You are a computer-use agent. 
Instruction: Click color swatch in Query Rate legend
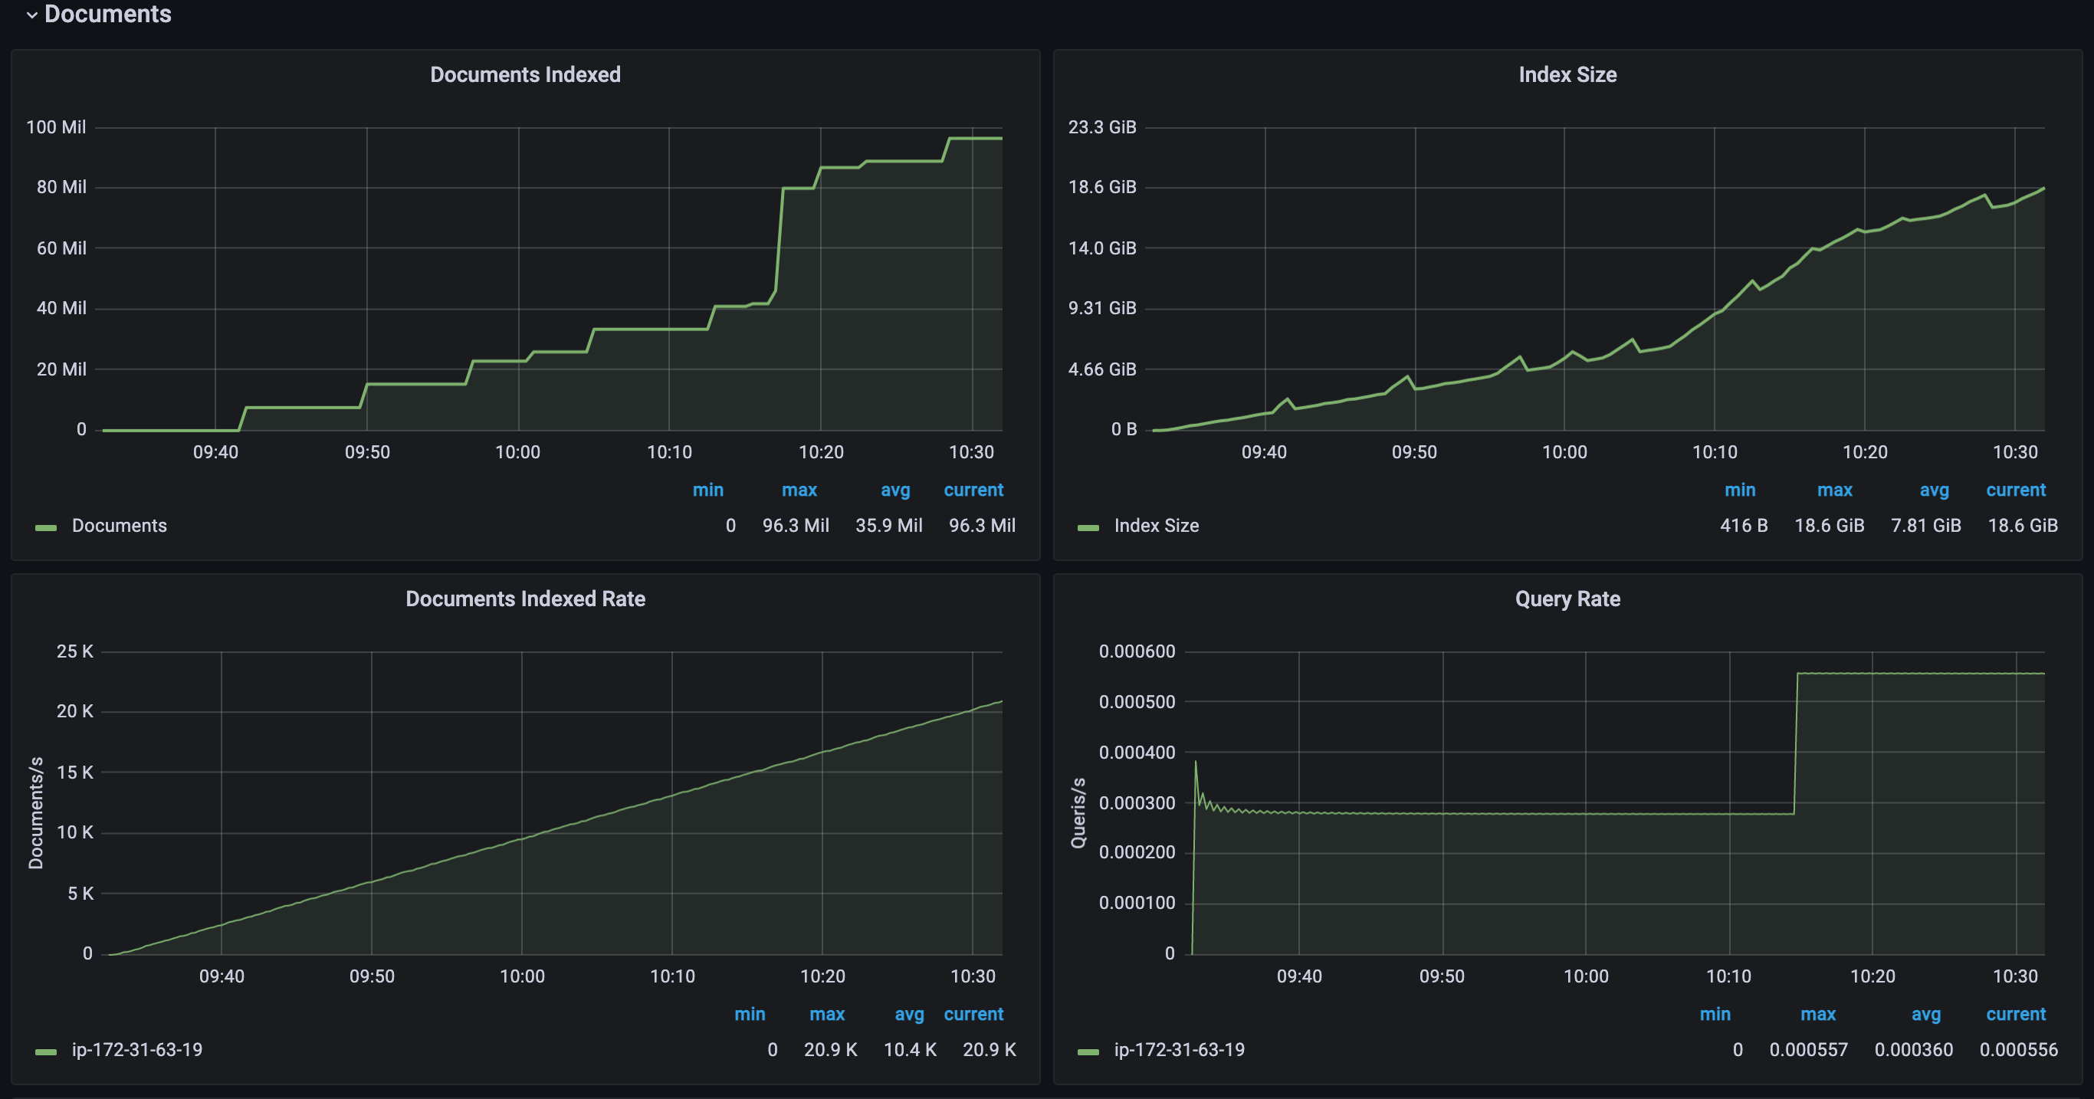(x=1088, y=1051)
